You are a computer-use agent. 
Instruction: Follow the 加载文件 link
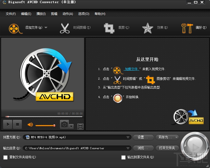pyautogui.click(x=131, y=69)
